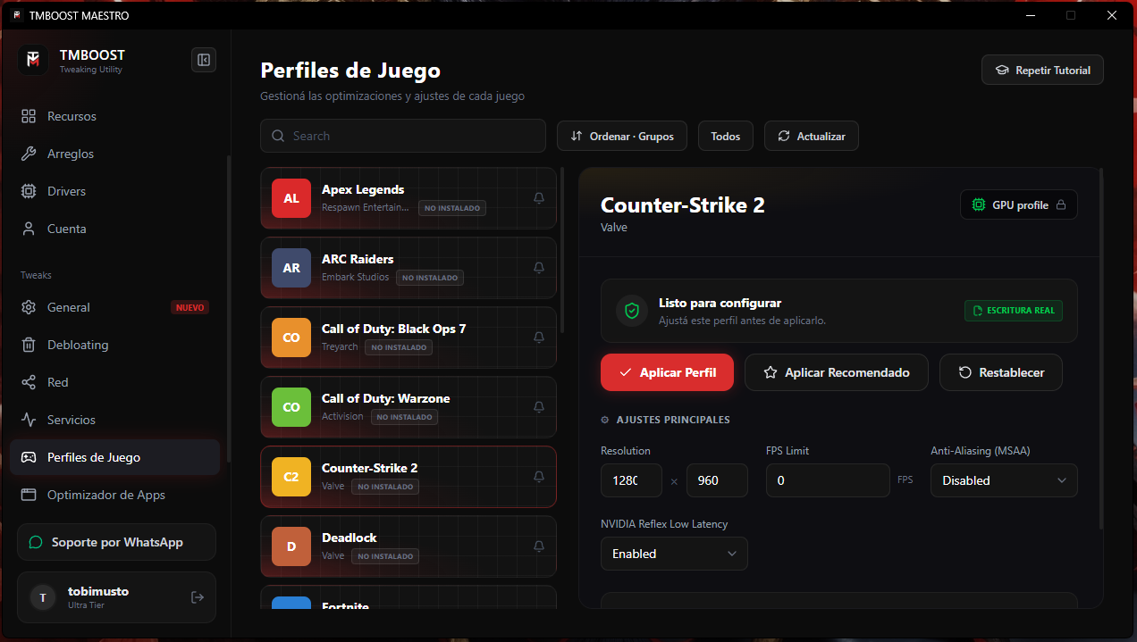
Task: Open Red network tweaks
Action: pyautogui.click(x=114, y=382)
